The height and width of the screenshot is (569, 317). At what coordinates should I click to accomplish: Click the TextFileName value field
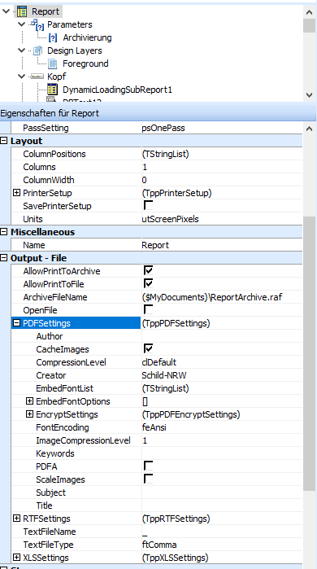tap(222, 532)
